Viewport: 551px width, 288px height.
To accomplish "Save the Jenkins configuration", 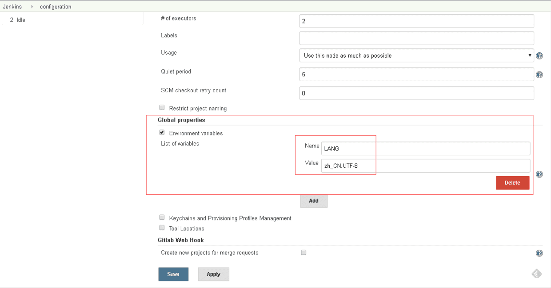I will pyautogui.click(x=173, y=274).
